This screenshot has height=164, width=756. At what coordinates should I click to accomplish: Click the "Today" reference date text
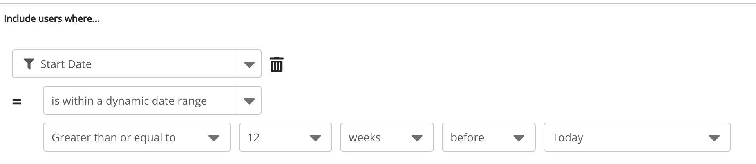coord(568,137)
